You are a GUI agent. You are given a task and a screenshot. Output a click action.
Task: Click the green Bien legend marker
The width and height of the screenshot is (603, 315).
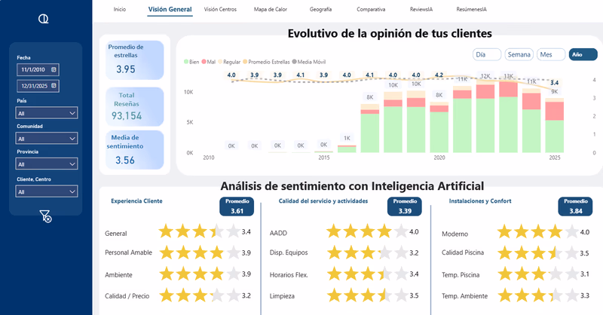click(x=186, y=60)
